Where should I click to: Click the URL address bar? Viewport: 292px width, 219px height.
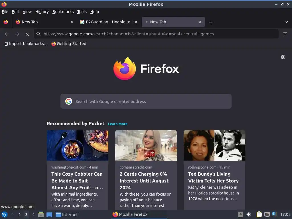(156, 34)
